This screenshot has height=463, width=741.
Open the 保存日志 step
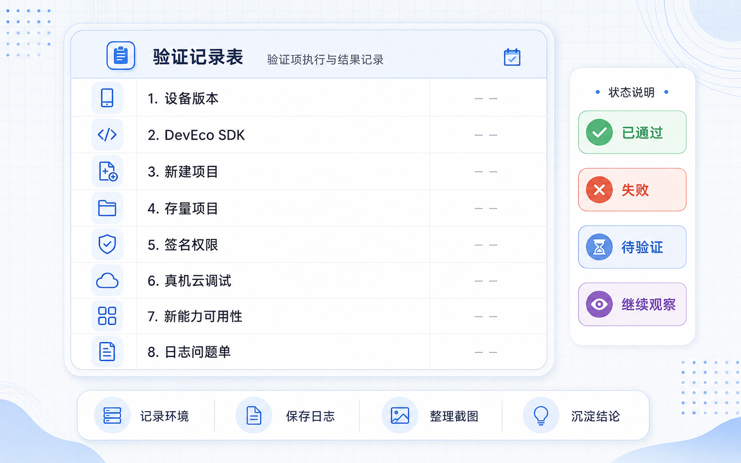point(285,415)
